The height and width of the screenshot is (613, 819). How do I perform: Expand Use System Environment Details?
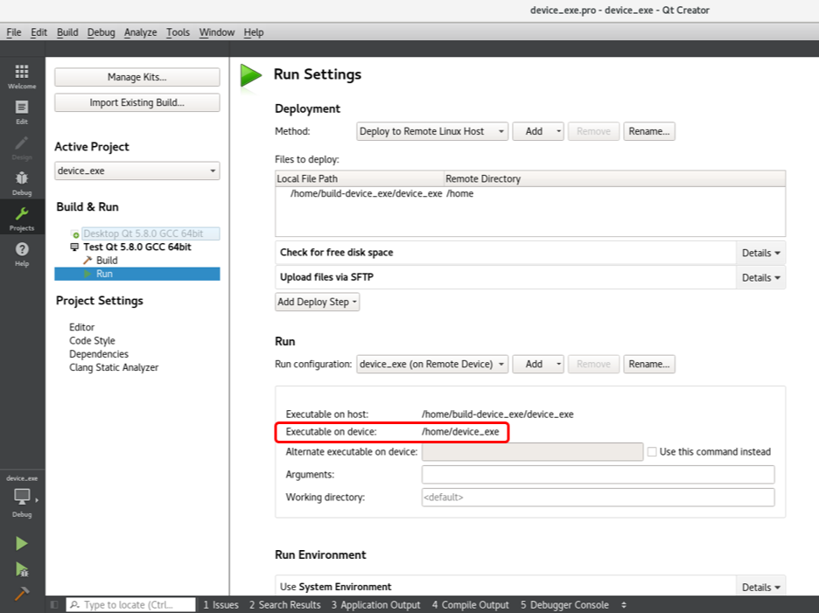[x=760, y=588]
